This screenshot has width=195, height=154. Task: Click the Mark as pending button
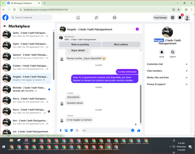tap(80, 44)
